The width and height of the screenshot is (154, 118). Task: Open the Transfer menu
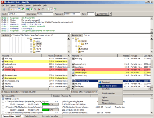tap(20, 5)
